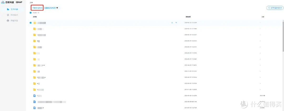Viewport: 284px width, 111px height.
Task: Click the folder icon in the 12:19:44 row
Action: pos(35,29)
